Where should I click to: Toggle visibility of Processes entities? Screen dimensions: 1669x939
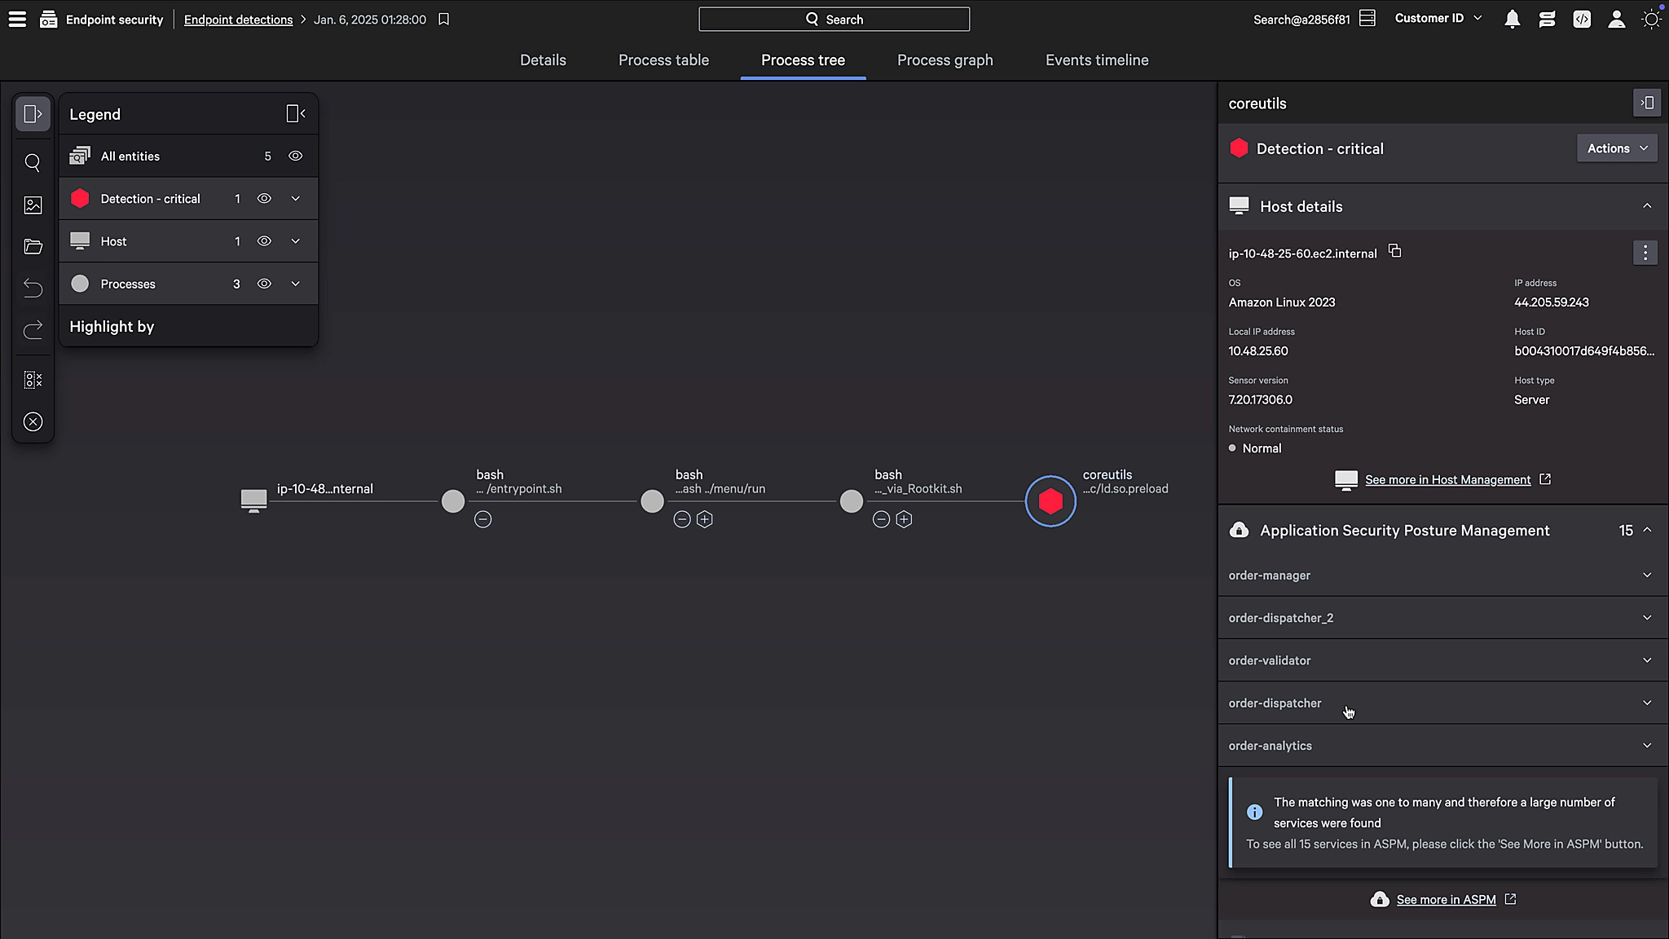tap(264, 284)
